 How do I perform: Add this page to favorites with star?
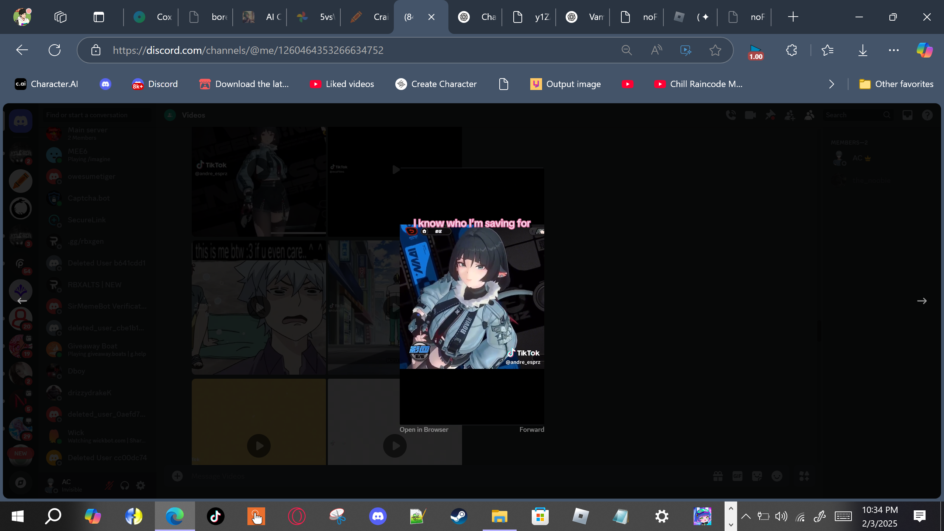click(x=715, y=50)
